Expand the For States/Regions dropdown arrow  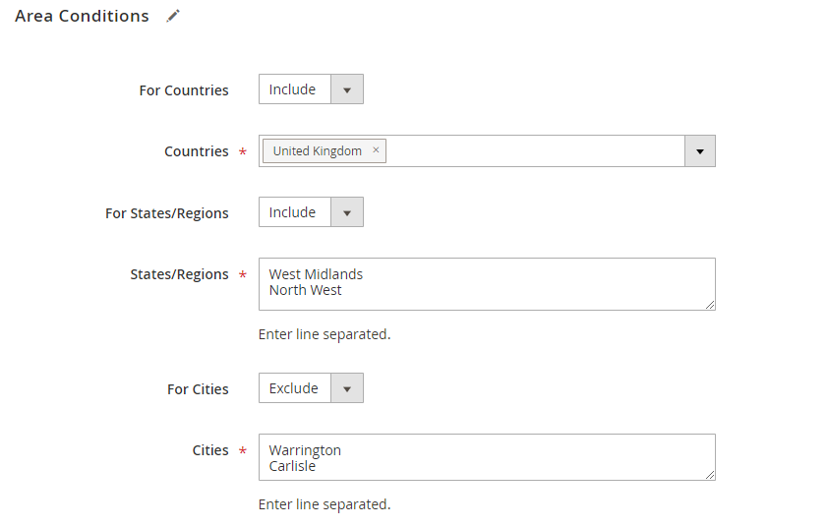point(346,212)
